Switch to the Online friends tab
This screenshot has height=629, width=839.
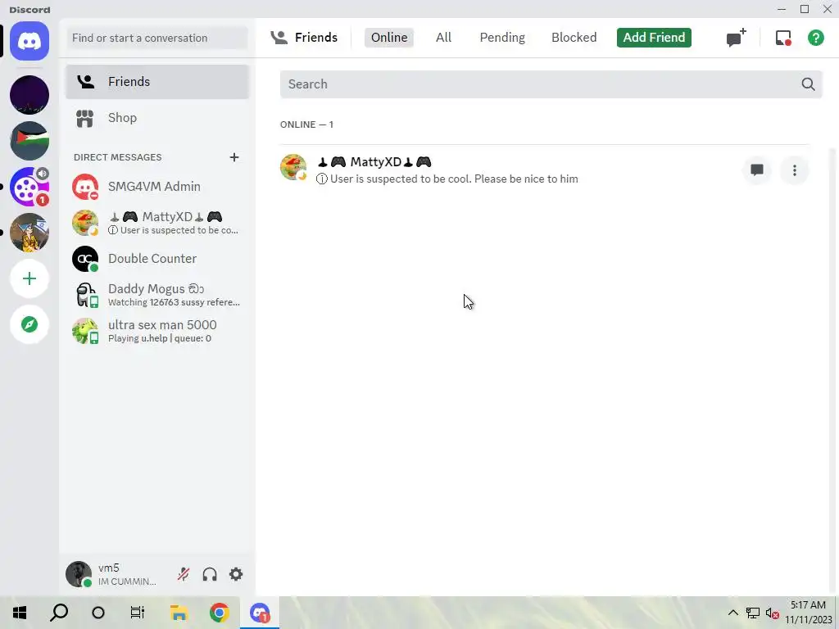point(389,38)
